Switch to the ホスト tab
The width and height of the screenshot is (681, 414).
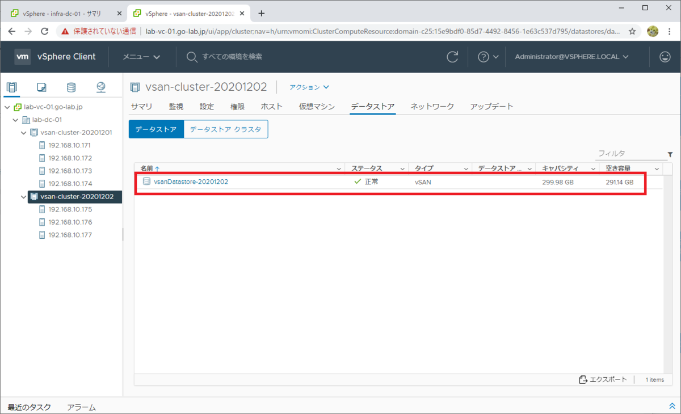tap(272, 107)
